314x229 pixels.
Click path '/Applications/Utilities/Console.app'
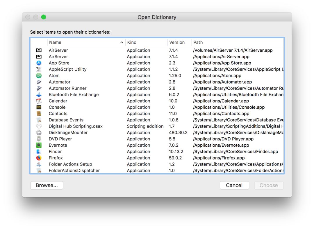pos(229,107)
